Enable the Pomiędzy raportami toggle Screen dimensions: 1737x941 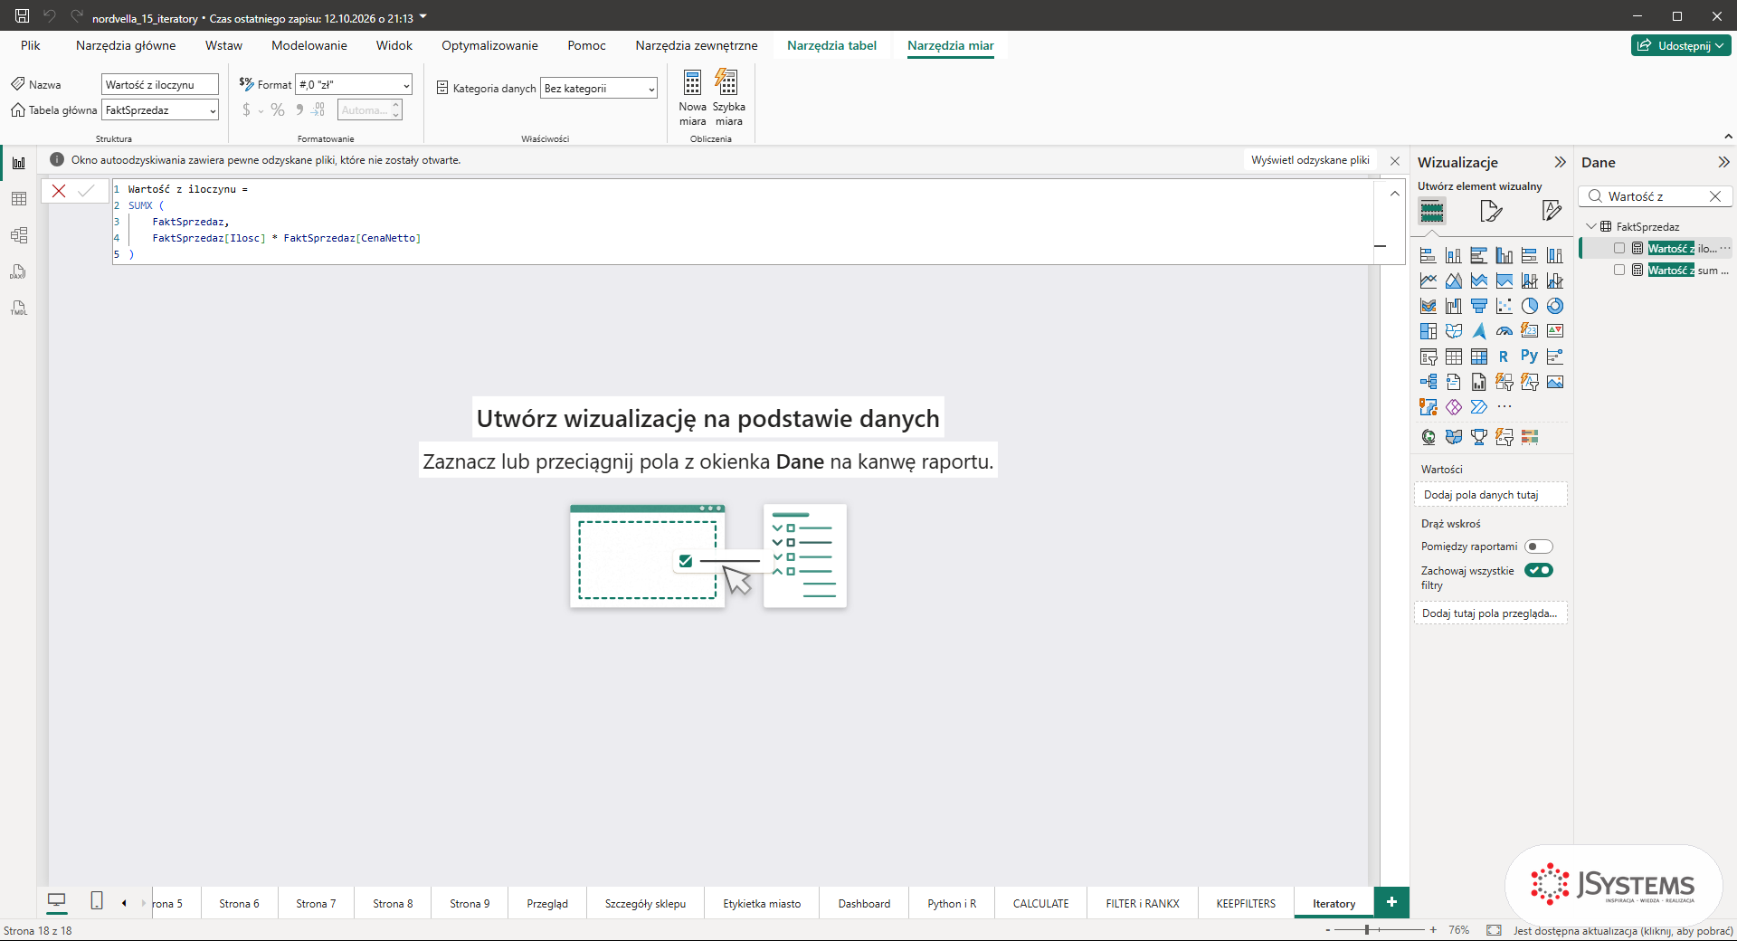(1538, 547)
